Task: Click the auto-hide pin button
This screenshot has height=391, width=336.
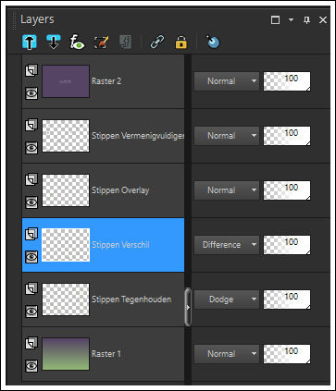Action: [x=306, y=20]
